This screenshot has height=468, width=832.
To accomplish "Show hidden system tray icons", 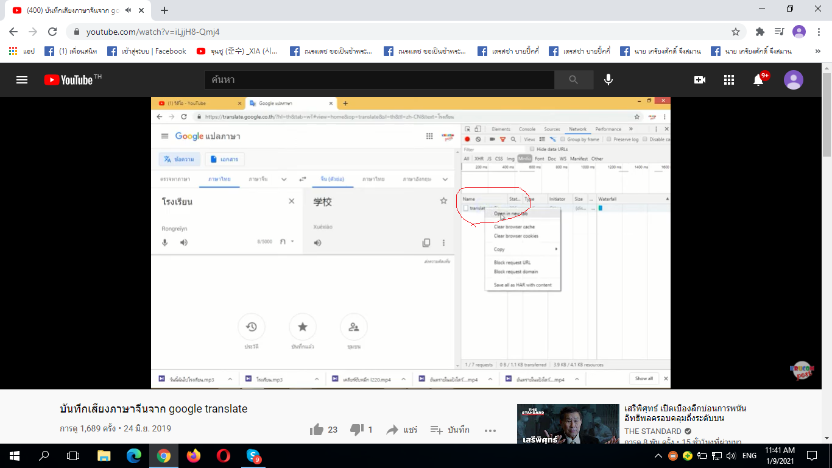I will pos(658,456).
